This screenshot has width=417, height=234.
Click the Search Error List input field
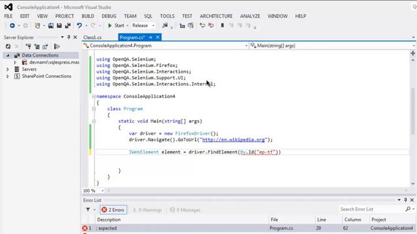pos(371,209)
